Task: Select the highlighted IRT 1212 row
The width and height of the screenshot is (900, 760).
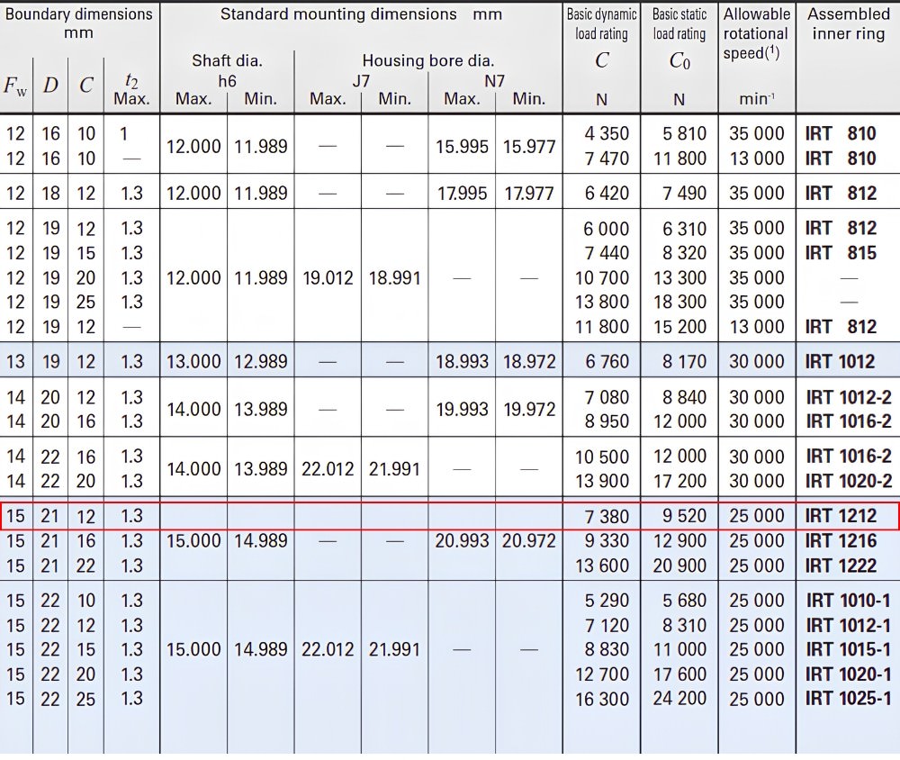Action: click(450, 516)
